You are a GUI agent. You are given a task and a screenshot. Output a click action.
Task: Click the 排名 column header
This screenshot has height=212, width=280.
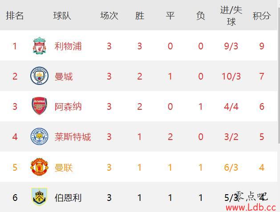(x=15, y=16)
